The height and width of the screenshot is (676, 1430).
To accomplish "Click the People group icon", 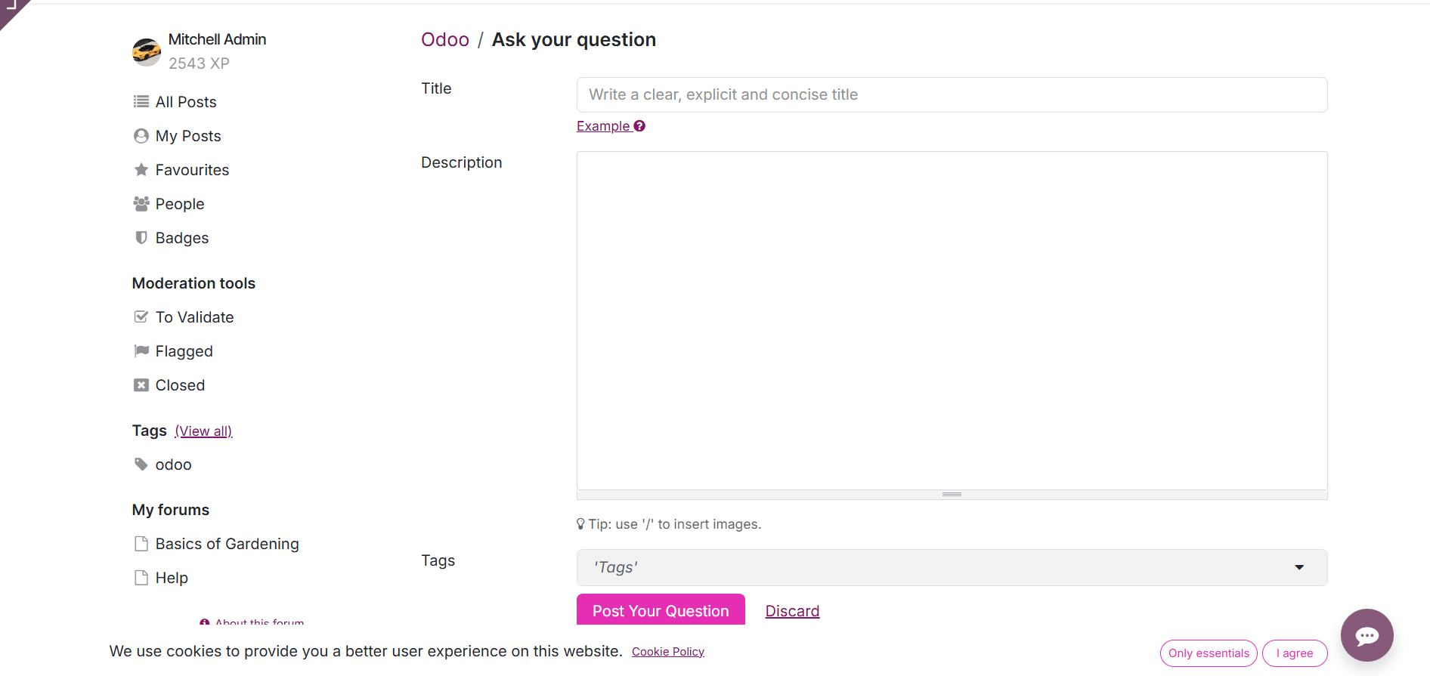I will pyautogui.click(x=141, y=204).
